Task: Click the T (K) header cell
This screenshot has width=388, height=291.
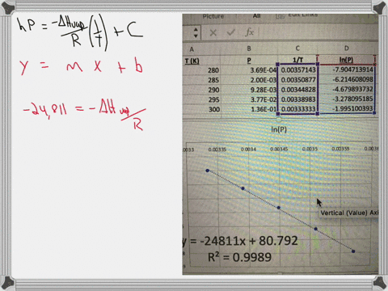Action: pyautogui.click(x=192, y=61)
